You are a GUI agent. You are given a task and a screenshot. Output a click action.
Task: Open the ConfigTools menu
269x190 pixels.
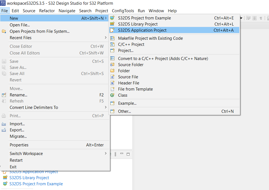123,11
